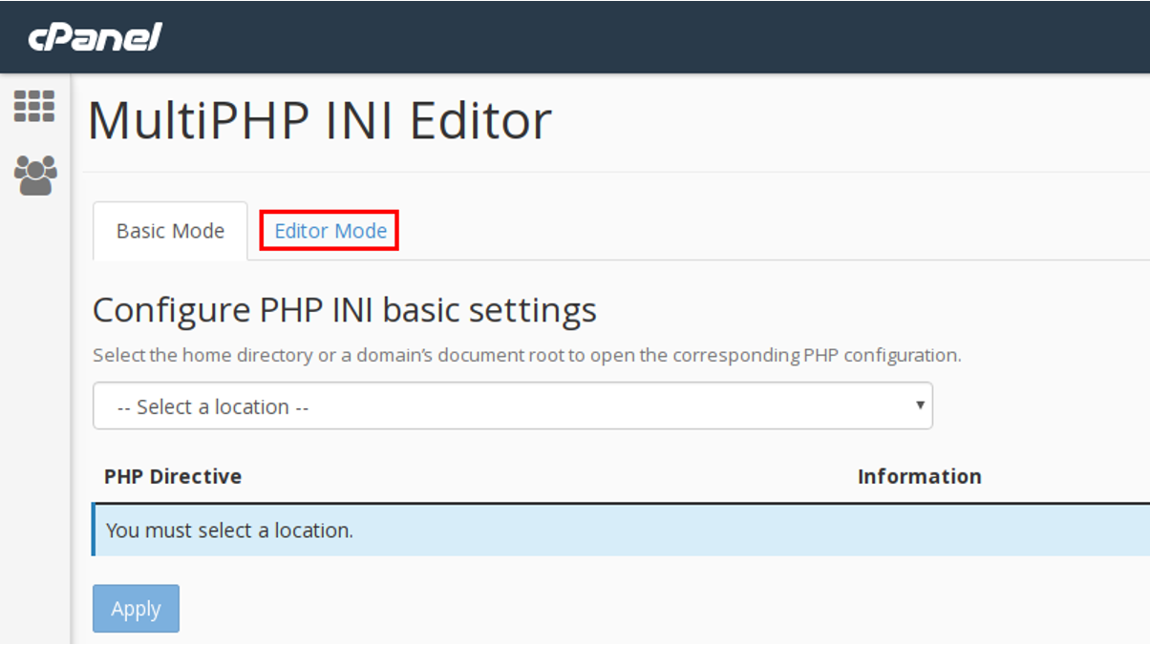This screenshot has height=645, width=1150.
Task: Click the 'PHP Directive' column header
Action: tap(173, 476)
